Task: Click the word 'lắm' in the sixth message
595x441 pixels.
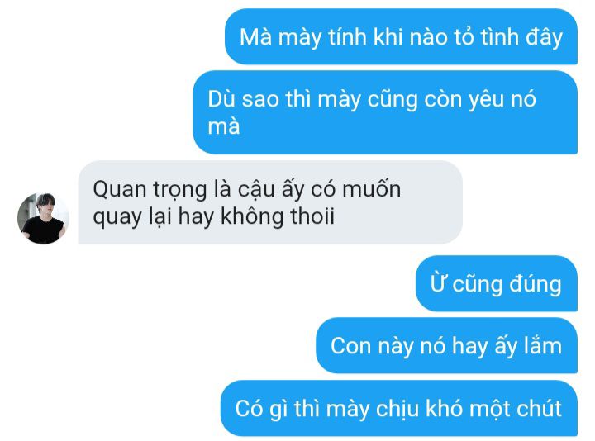Action: pyautogui.click(x=543, y=346)
